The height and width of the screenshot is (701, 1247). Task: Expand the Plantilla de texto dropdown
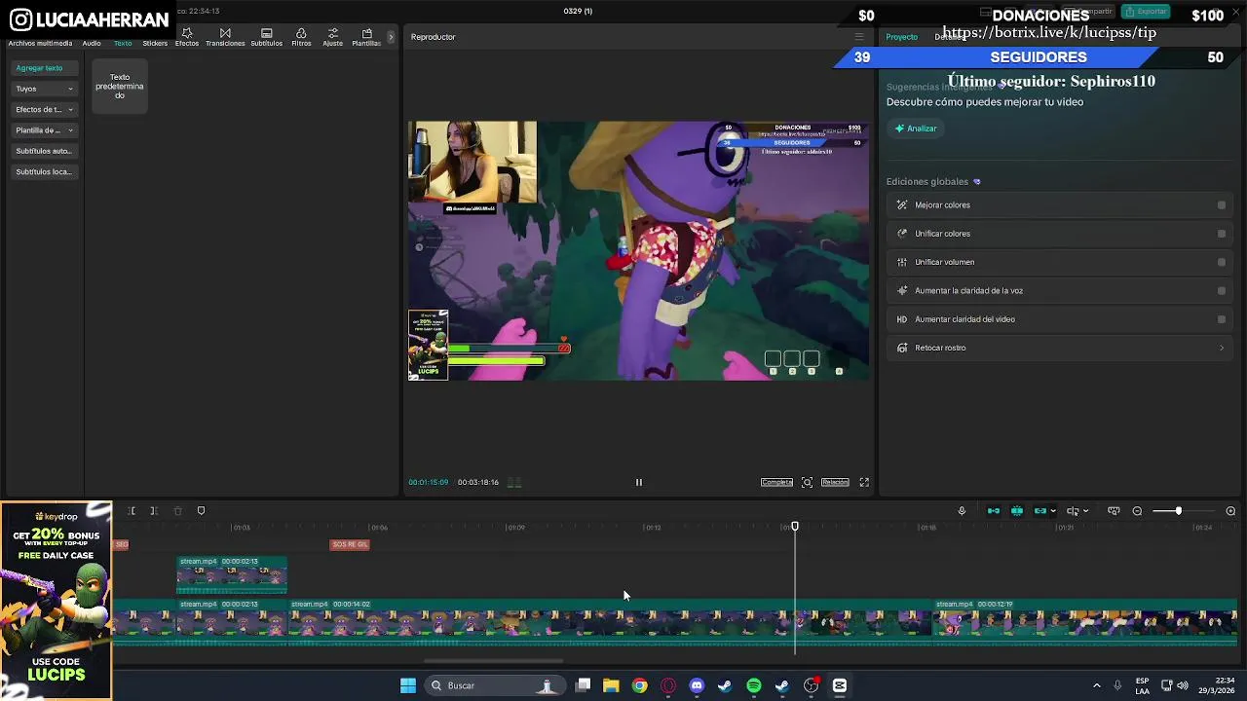tap(44, 130)
